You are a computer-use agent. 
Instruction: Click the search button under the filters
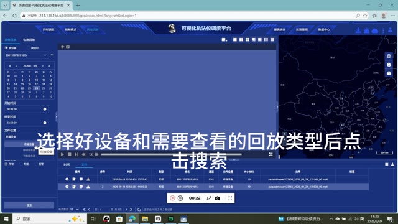[x=29, y=205]
